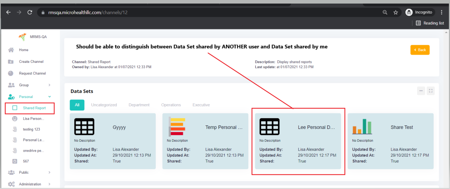This screenshot has width=450, height=189.
Task: Collapse the Personal menu chevron
Action: coord(49,97)
